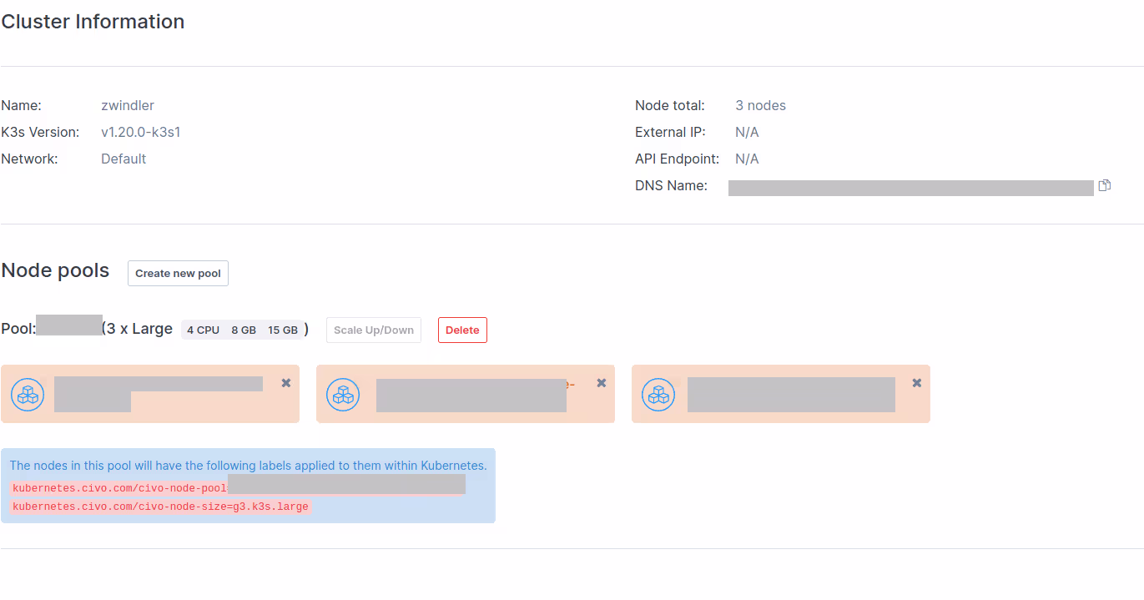
Task: Click the 3 nodes total value
Action: point(760,106)
